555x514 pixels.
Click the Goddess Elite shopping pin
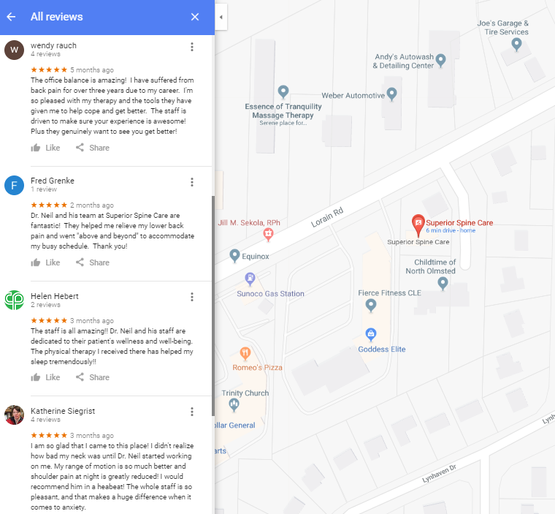(370, 334)
